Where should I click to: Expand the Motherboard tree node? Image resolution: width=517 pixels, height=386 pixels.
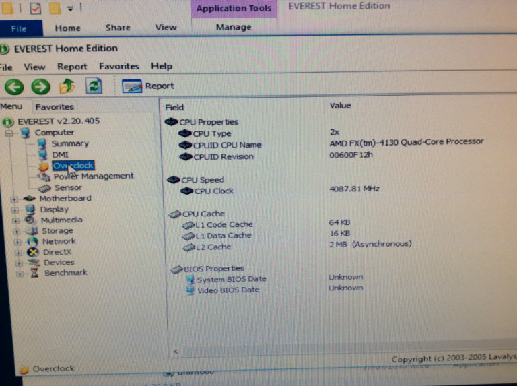15,199
